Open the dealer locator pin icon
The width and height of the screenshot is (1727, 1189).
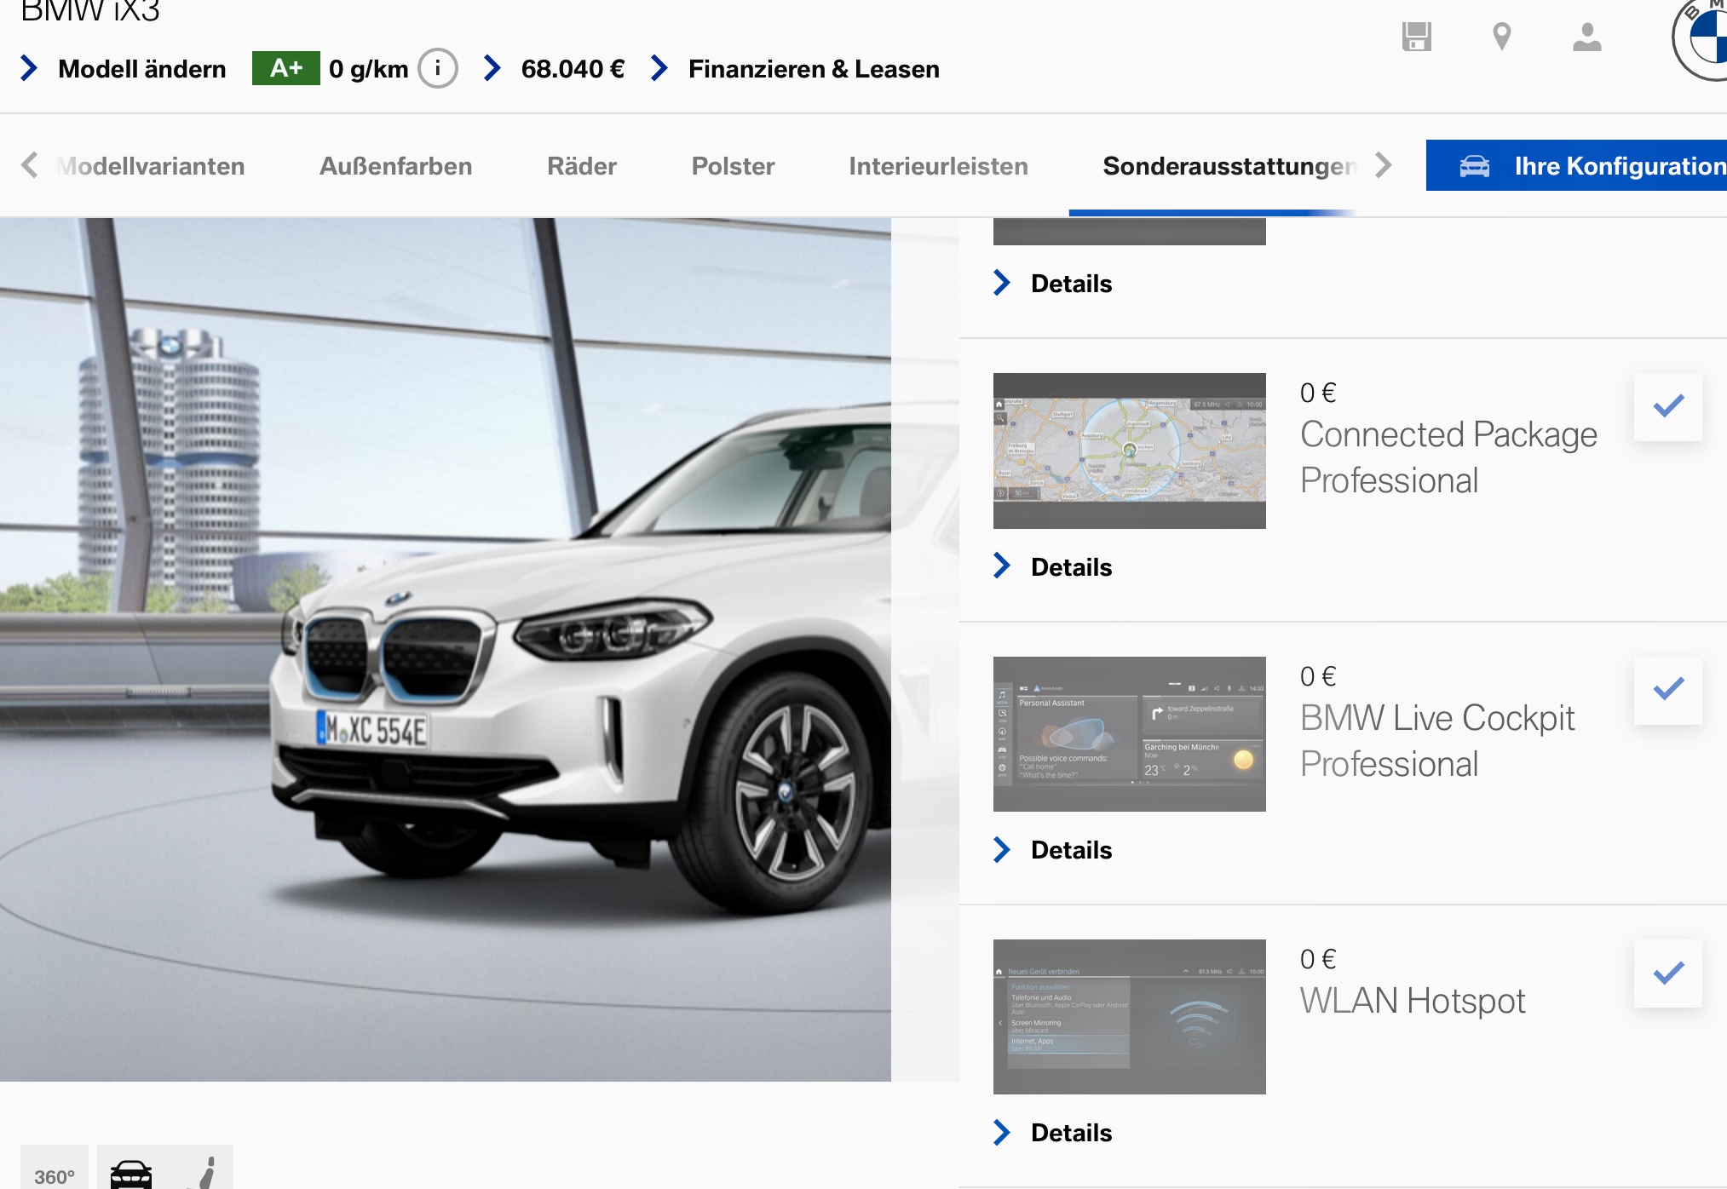pyautogui.click(x=1502, y=37)
